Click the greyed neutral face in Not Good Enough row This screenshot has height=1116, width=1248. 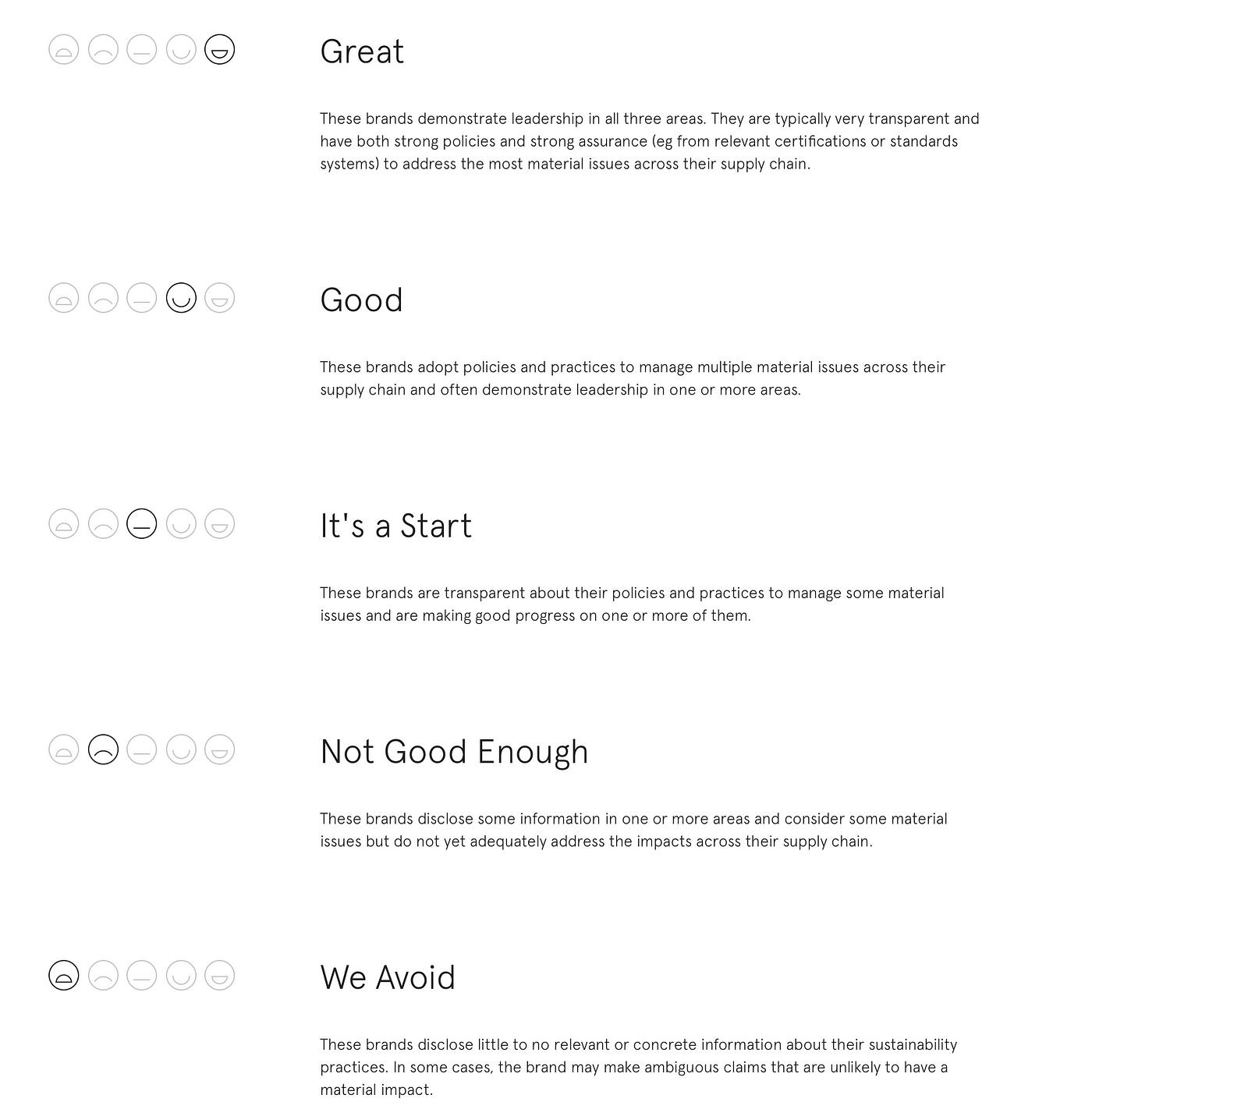click(142, 749)
